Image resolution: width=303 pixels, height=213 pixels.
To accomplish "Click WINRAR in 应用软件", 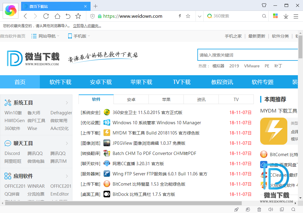I will pyautogui.click(x=36, y=186).
